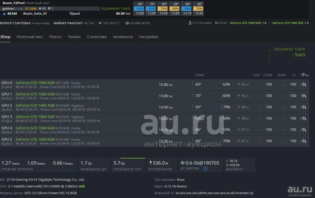The width and height of the screenshot is (315, 198).
Task: Open the GPU 0 overclock speedometer icon
Action: [303, 84]
